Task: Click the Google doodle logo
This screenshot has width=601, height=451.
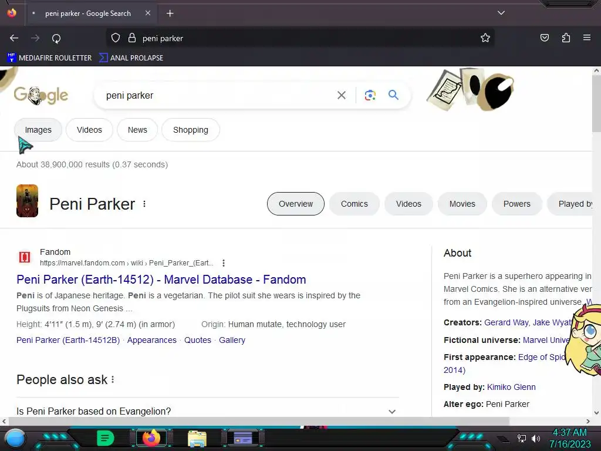Action: [x=41, y=95]
